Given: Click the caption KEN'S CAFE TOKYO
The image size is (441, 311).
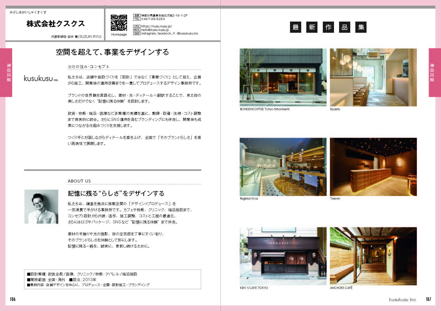Looking at the screenshot, I should click(x=254, y=288).
